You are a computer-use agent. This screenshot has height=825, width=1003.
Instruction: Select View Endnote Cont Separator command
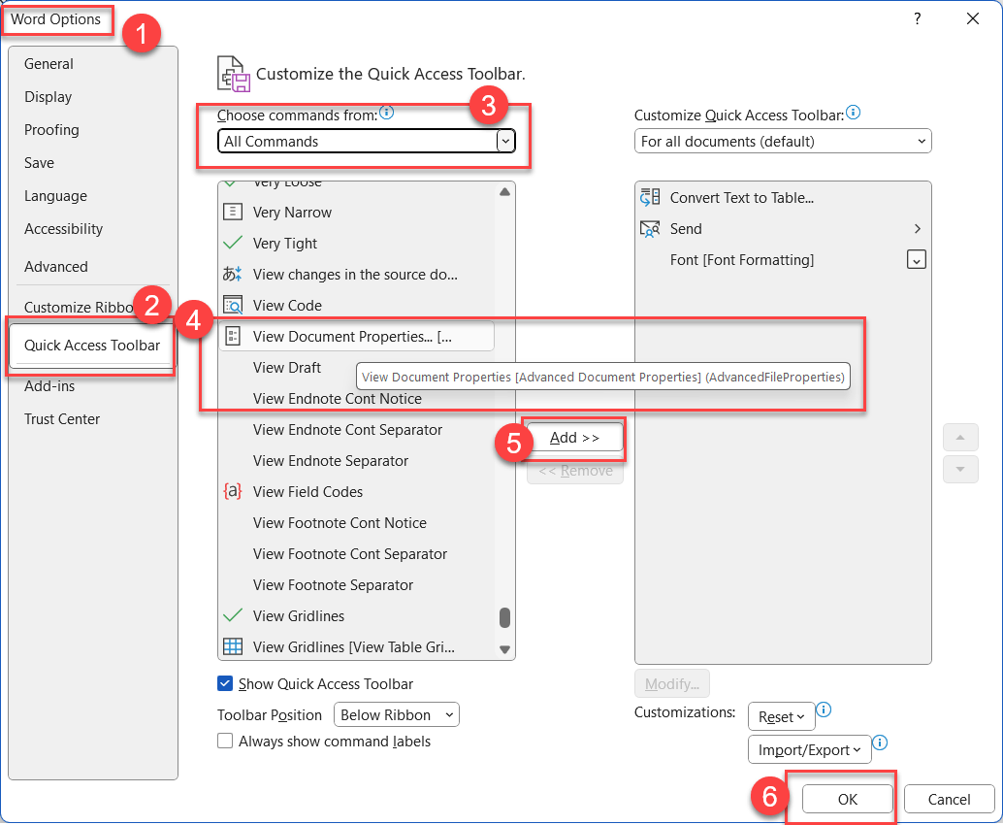(x=356, y=429)
